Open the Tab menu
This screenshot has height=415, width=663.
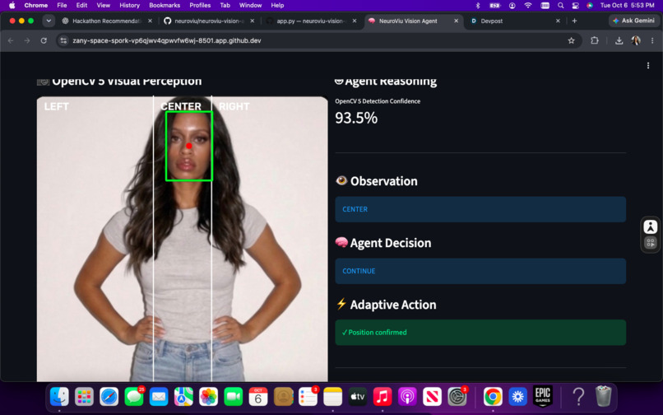[225, 5]
